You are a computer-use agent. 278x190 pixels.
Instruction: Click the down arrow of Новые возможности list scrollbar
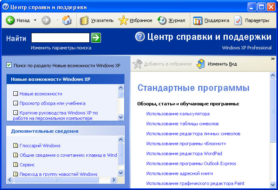tap(121, 117)
